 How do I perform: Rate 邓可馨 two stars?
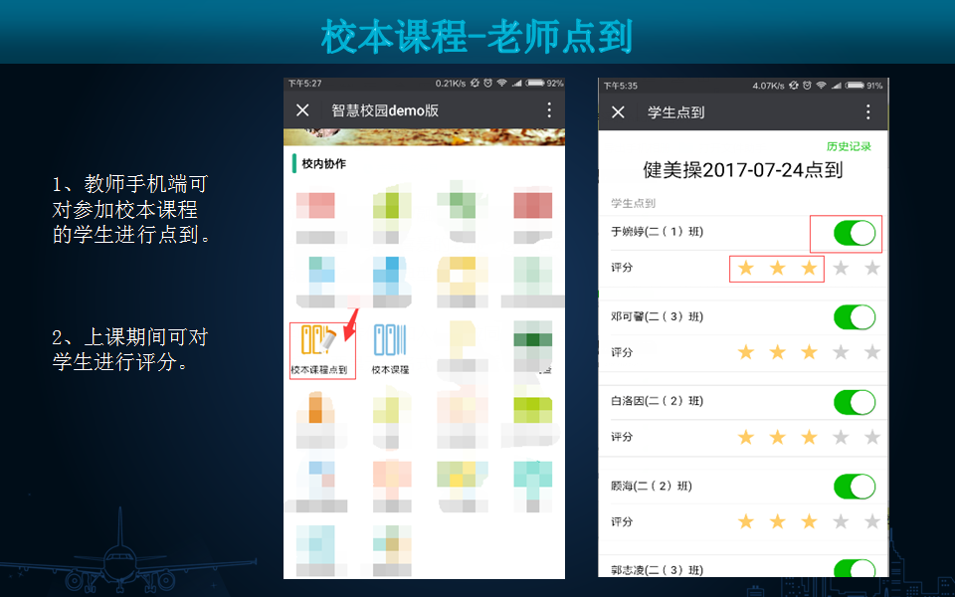click(778, 352)
